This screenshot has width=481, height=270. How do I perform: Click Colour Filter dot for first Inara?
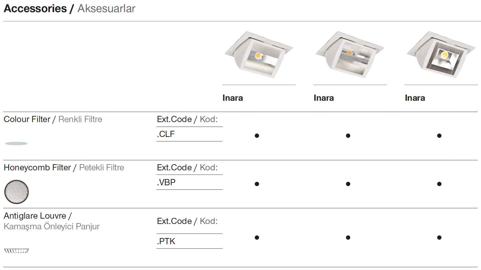[x=257, y=136]
